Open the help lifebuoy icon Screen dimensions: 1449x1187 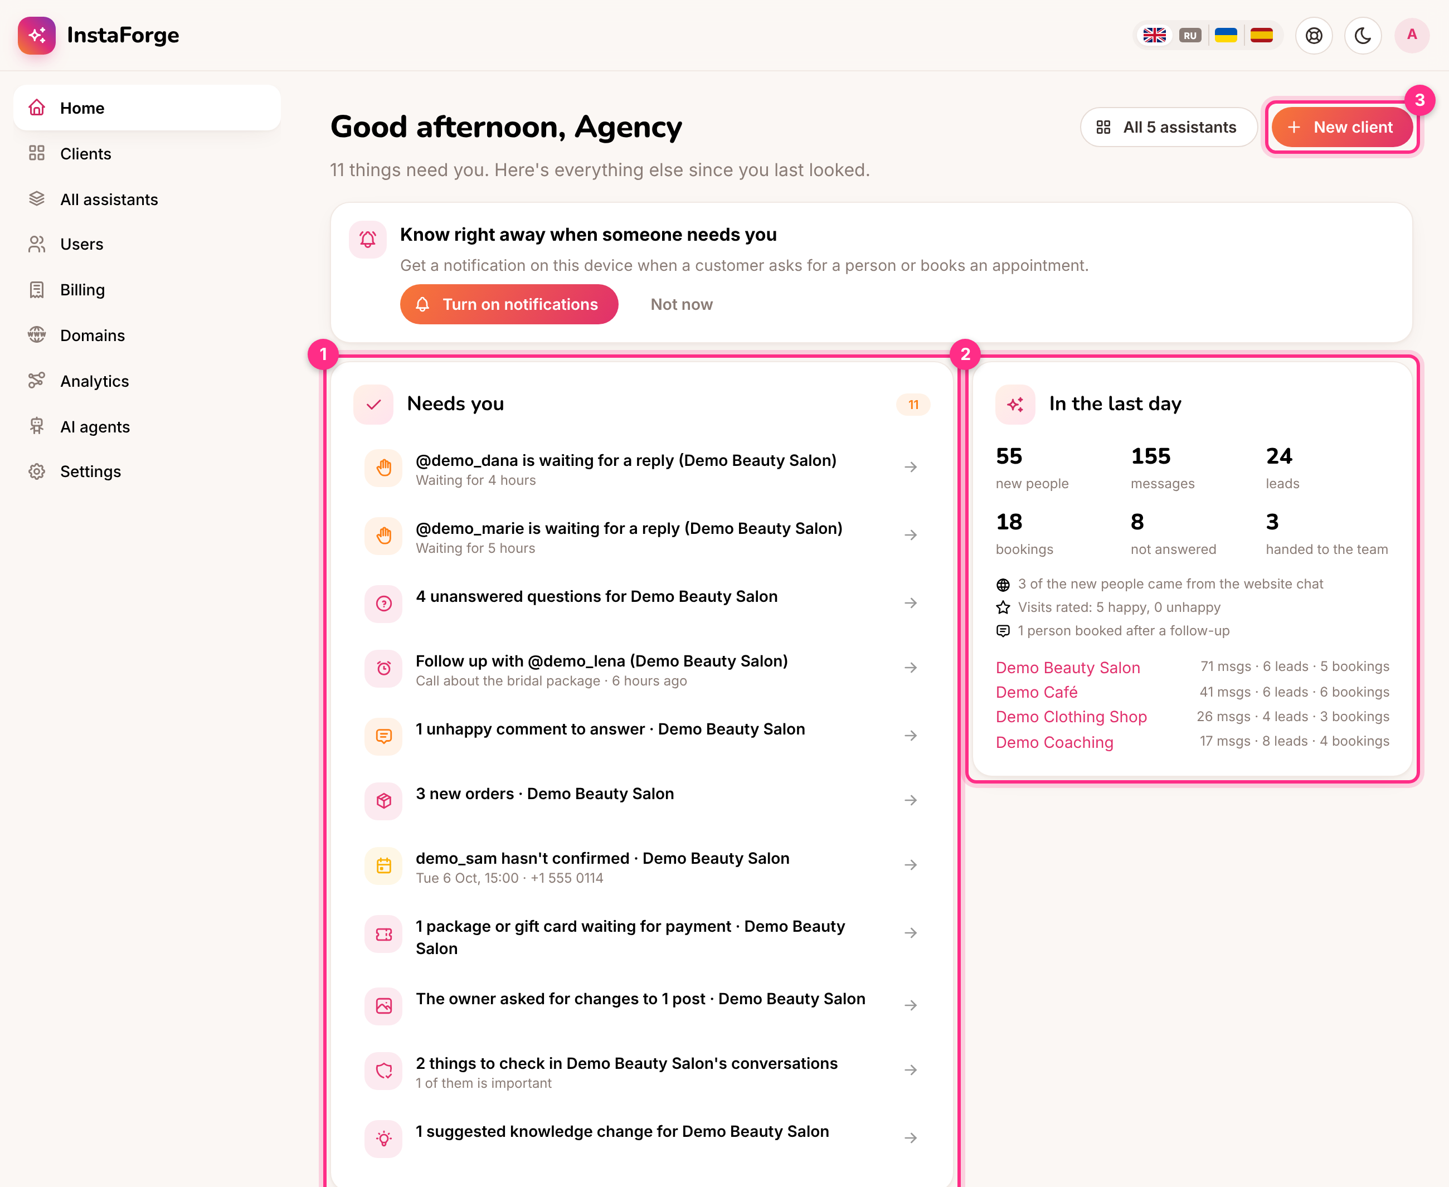coord(1314,35)
